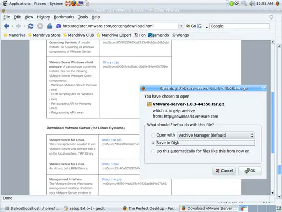Click the Stop loading icon
The image size is (282, 212).
40,26
